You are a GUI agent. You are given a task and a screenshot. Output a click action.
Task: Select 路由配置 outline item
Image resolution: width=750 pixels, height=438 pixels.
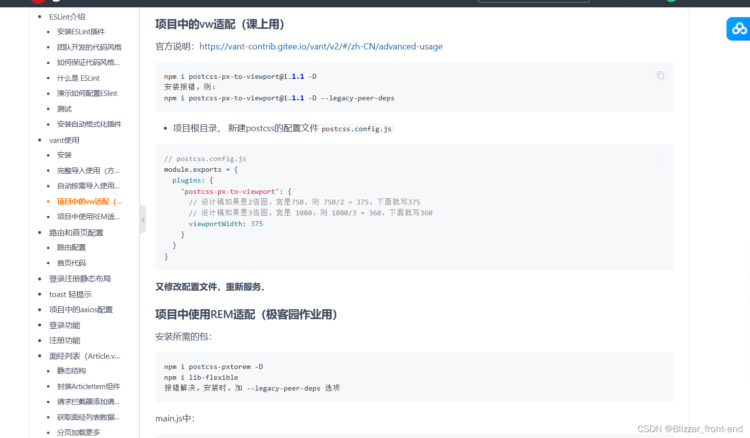click(71, 248)
